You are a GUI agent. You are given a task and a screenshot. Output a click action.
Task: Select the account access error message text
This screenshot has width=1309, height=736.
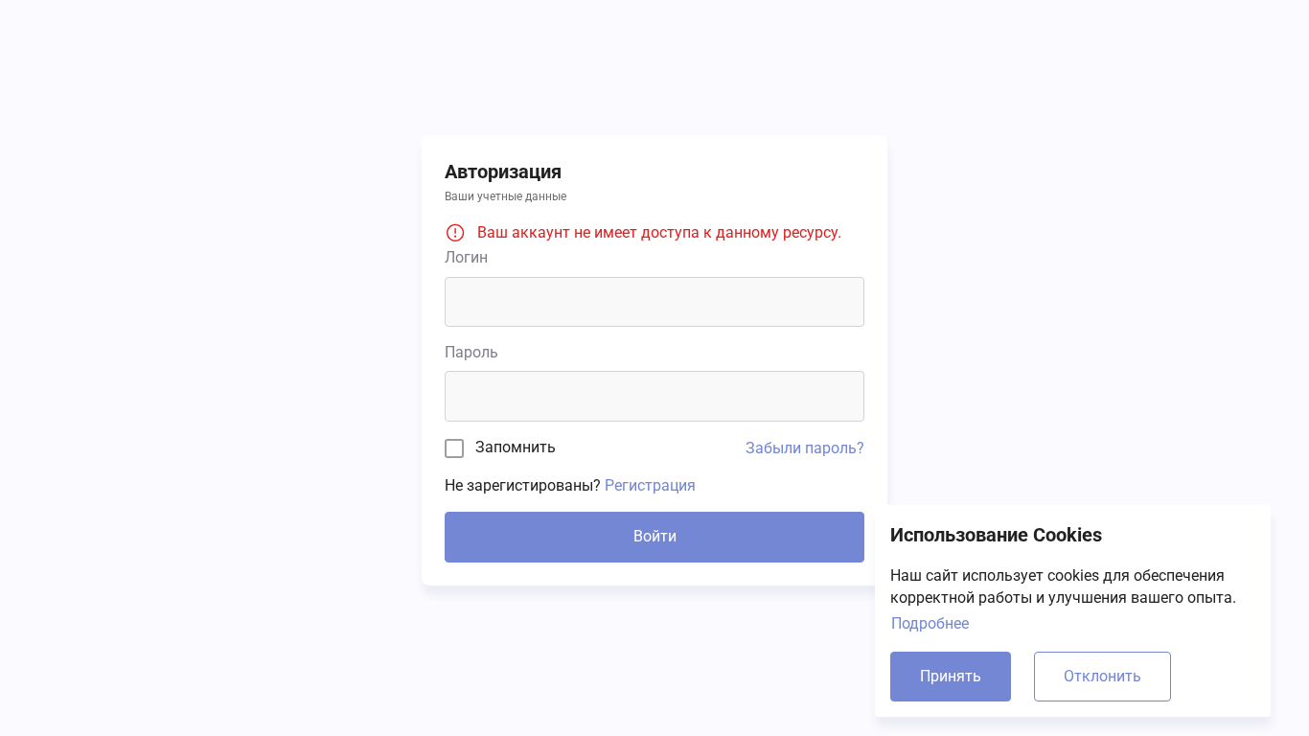[x=659, y=233]
